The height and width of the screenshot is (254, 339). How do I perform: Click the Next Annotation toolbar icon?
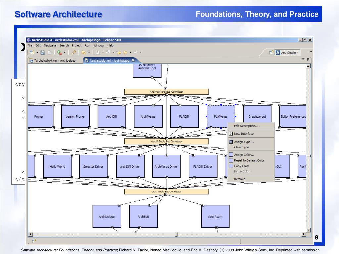click(x=98, y=52)
